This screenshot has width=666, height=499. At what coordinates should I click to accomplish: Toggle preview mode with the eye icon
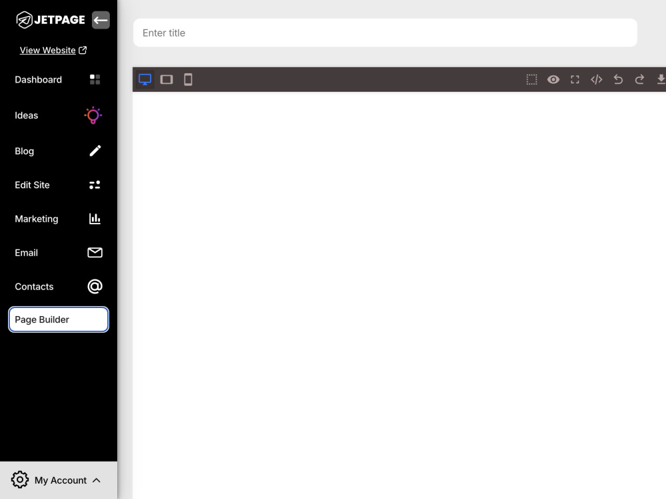tap(553, 79)
